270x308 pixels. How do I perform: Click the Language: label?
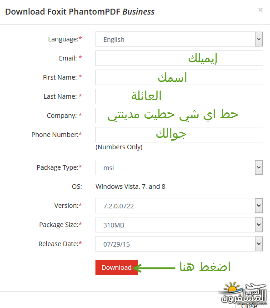point(65,39)
